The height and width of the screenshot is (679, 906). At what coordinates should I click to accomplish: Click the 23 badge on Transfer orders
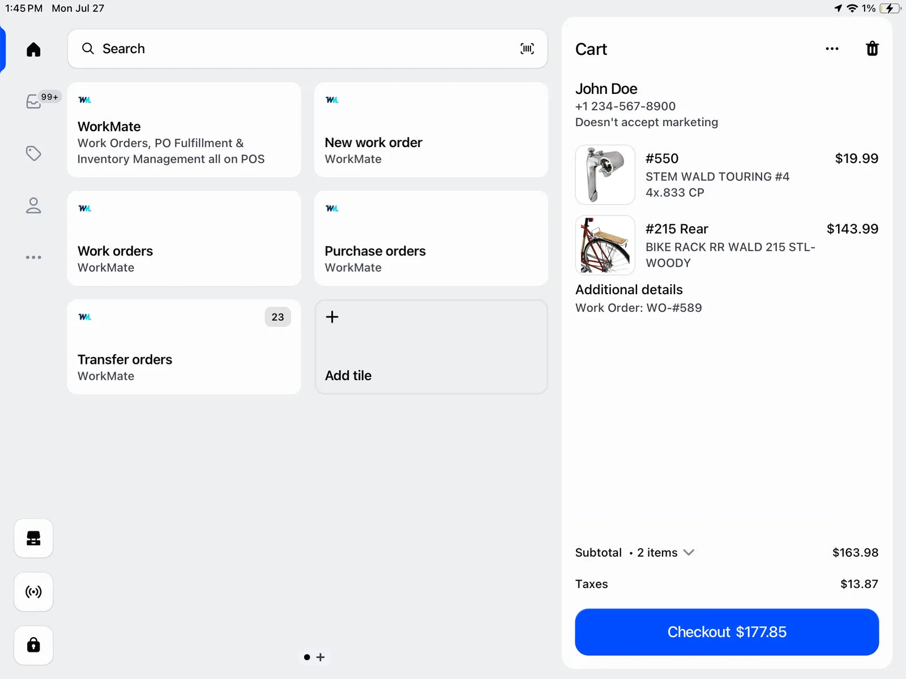coord(277,317)
